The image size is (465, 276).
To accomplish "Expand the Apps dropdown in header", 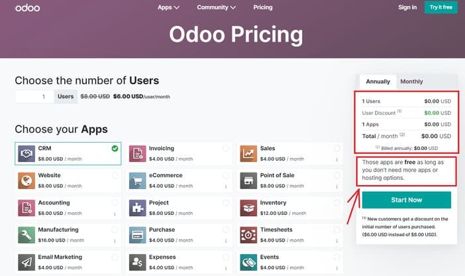I will click(168, 7).
